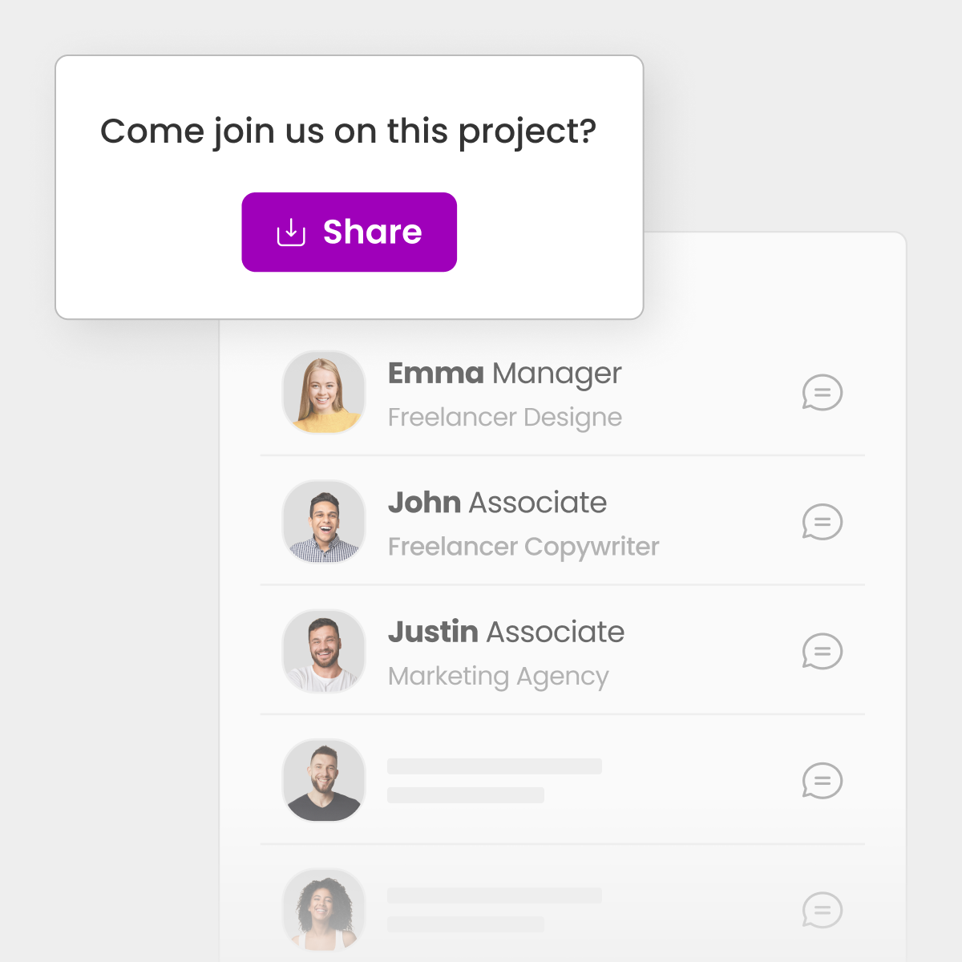
Task: Click Emma's profile avatar thumbnail
Action: [323, 392]
